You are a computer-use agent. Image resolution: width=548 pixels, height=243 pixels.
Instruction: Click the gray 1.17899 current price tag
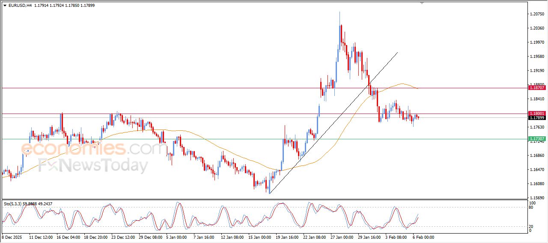[x=537, y=118]
